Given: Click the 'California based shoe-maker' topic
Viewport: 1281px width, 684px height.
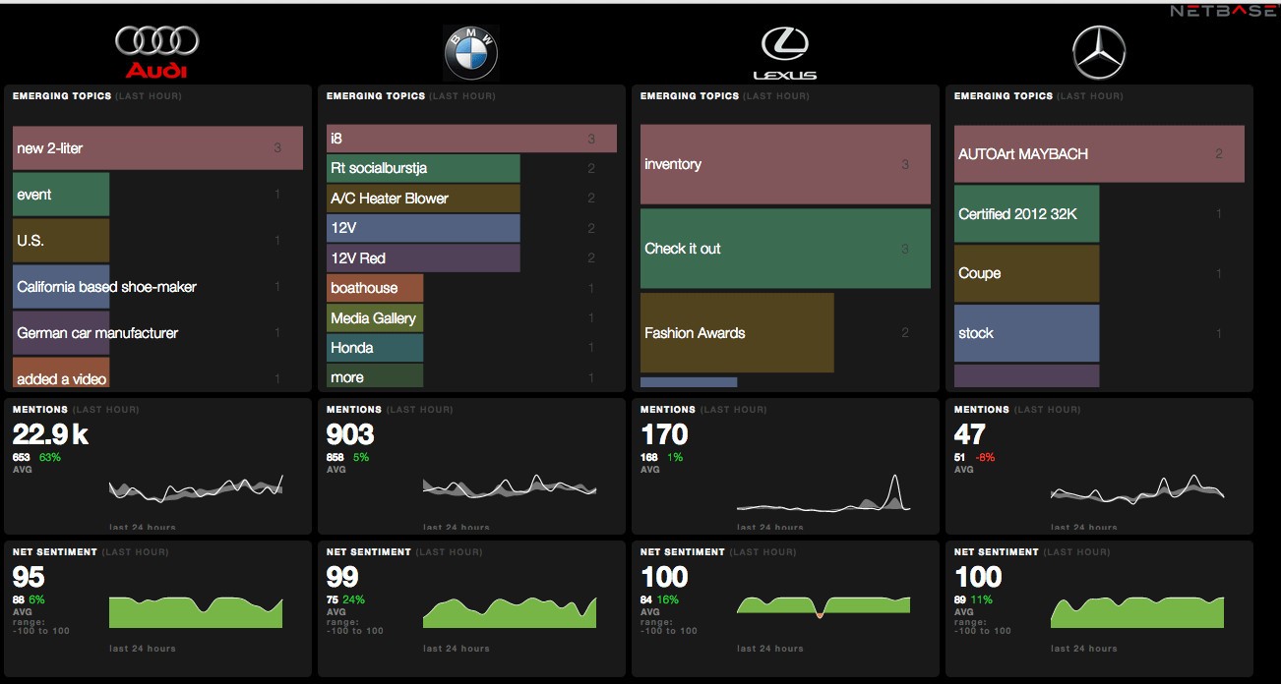Looking at the screenshot, I should 105,286.
